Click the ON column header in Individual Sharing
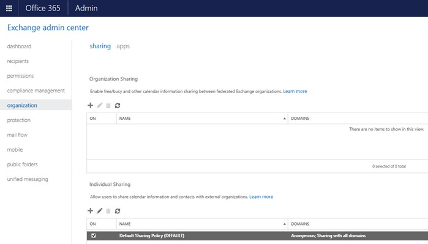The height and width of the screenshot is (244, 428). click(x=93, y=224)
